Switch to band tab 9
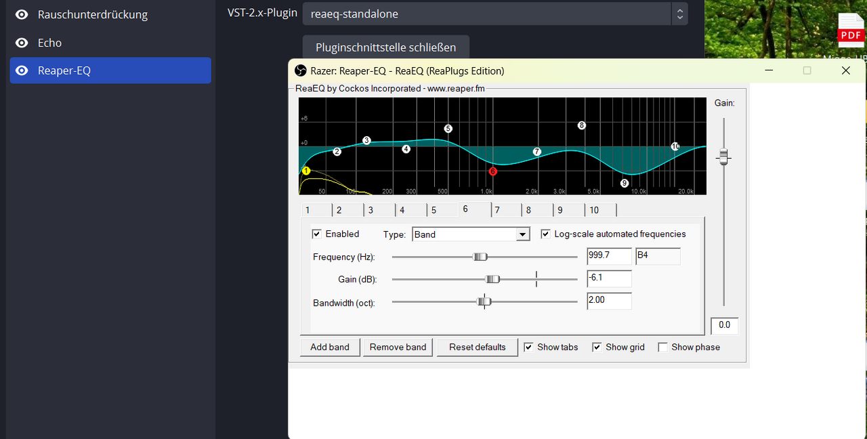The height and width of the screenshot is (439, 867). [568, 210]
